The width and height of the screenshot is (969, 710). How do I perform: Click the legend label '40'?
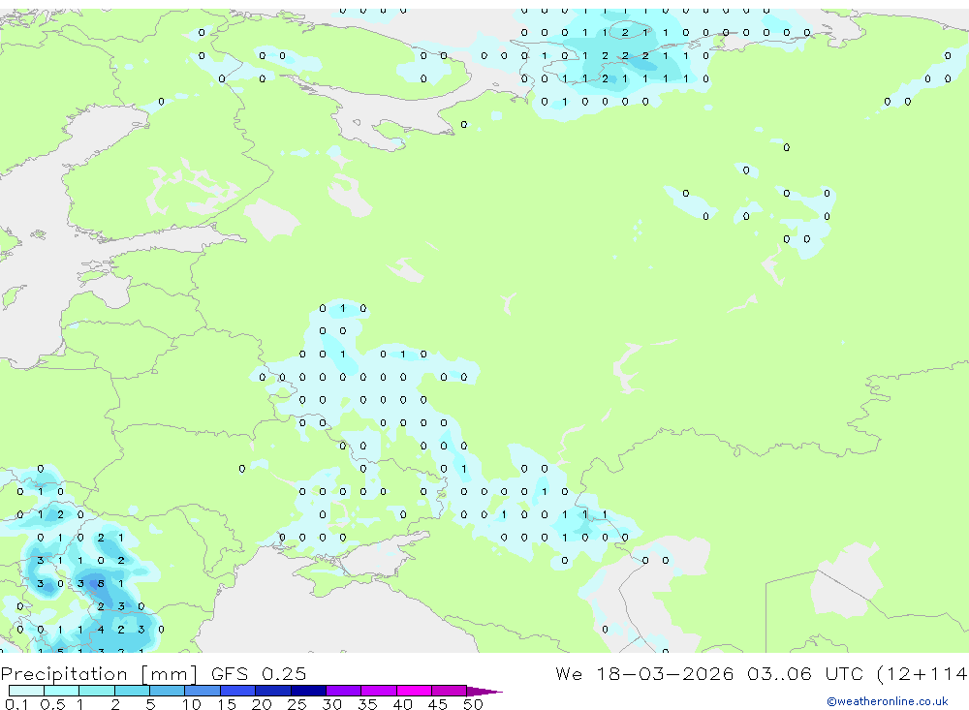coord(402,704)
